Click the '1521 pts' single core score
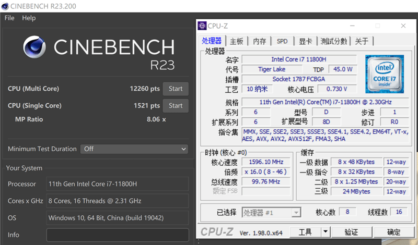 [x=147, y=106]
